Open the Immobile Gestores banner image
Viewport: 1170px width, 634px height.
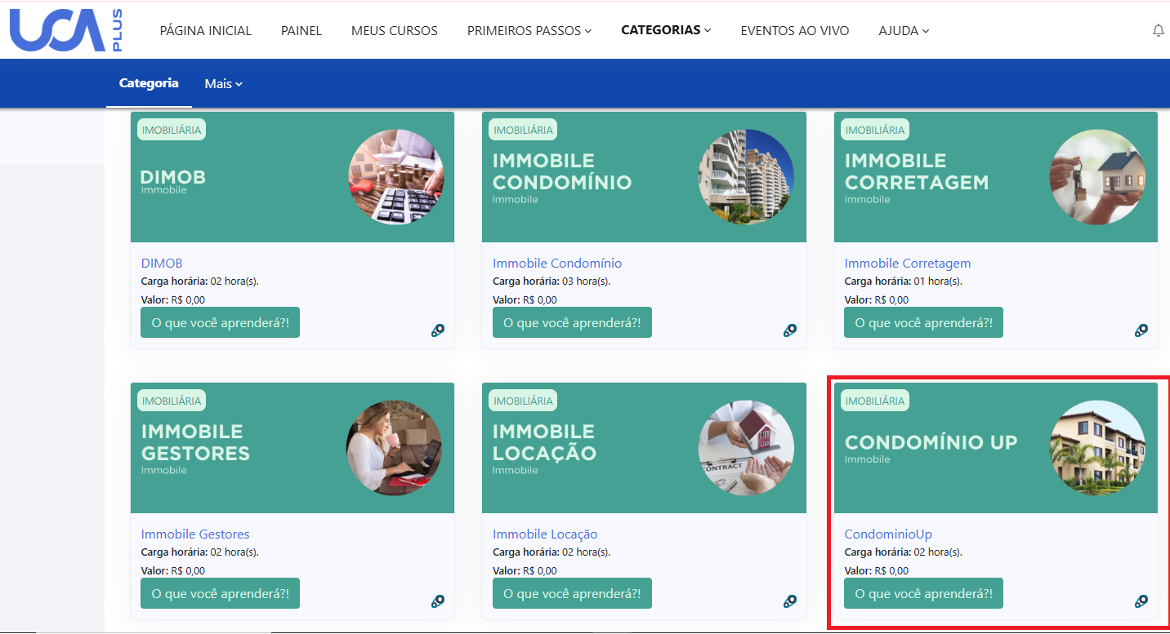click(x=292, y=448)
